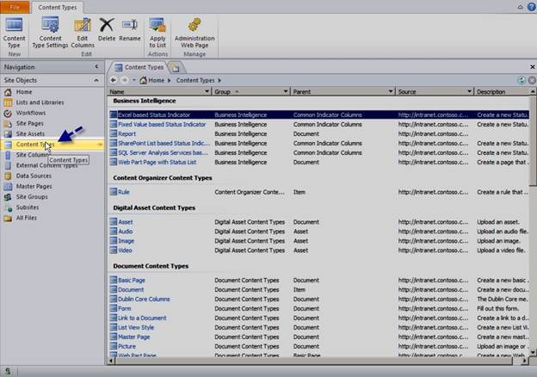This screenshot has height=377, width=537.
Task: Open Lists and Libraries in navigation
Action: (40, 102)
